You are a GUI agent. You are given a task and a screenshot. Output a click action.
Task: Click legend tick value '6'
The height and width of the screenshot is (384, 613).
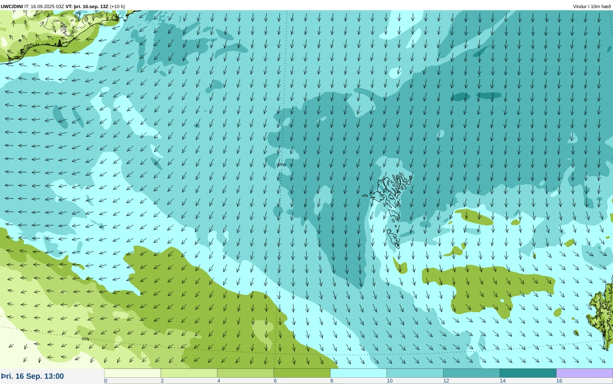[275, 381]
